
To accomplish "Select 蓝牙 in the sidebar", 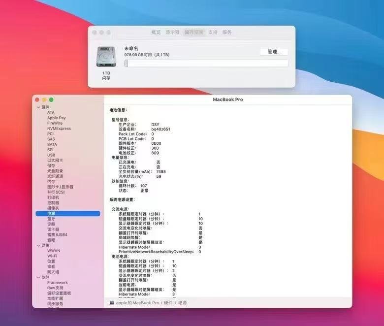I will click(x=51, y=219).
